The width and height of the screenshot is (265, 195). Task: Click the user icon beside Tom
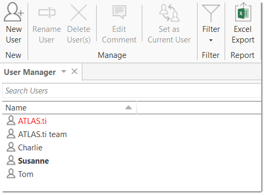click(11, 174)
